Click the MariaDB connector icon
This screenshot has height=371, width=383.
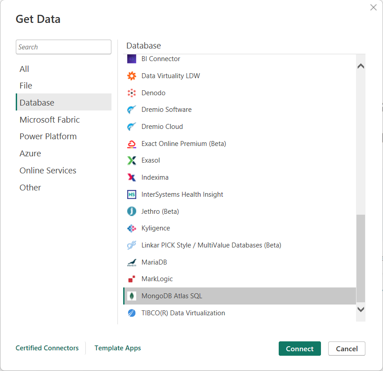coord(131,262)
